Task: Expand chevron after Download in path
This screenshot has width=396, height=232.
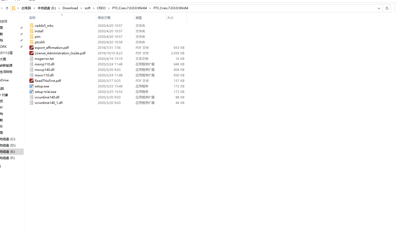Action: [81, 8]
